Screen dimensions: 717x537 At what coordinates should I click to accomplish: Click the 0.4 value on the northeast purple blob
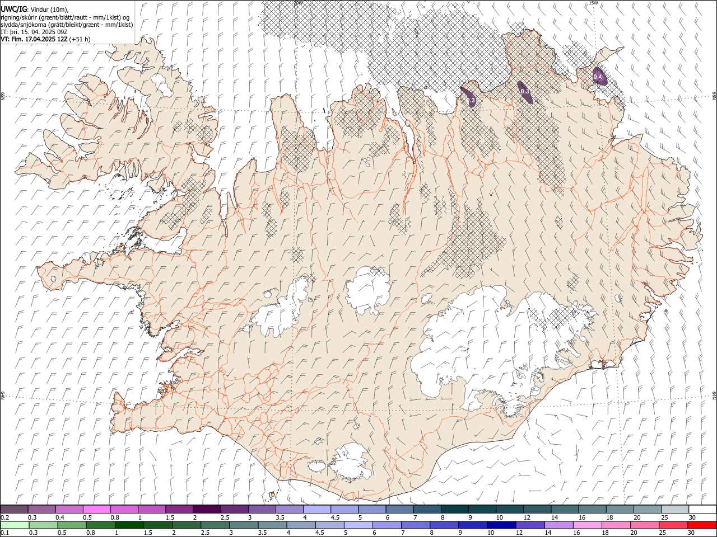click(598, 77)
